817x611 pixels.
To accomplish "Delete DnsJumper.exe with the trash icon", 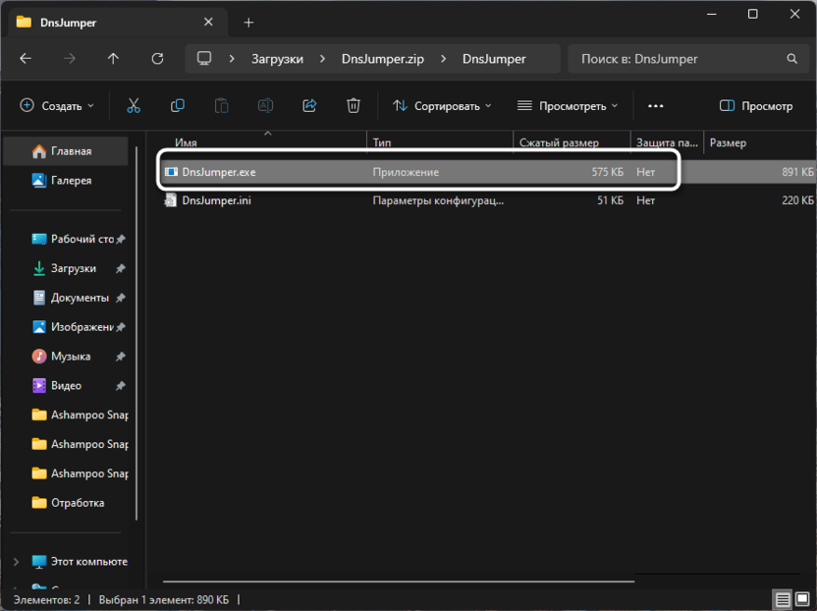I will click(x=354, y=105).
